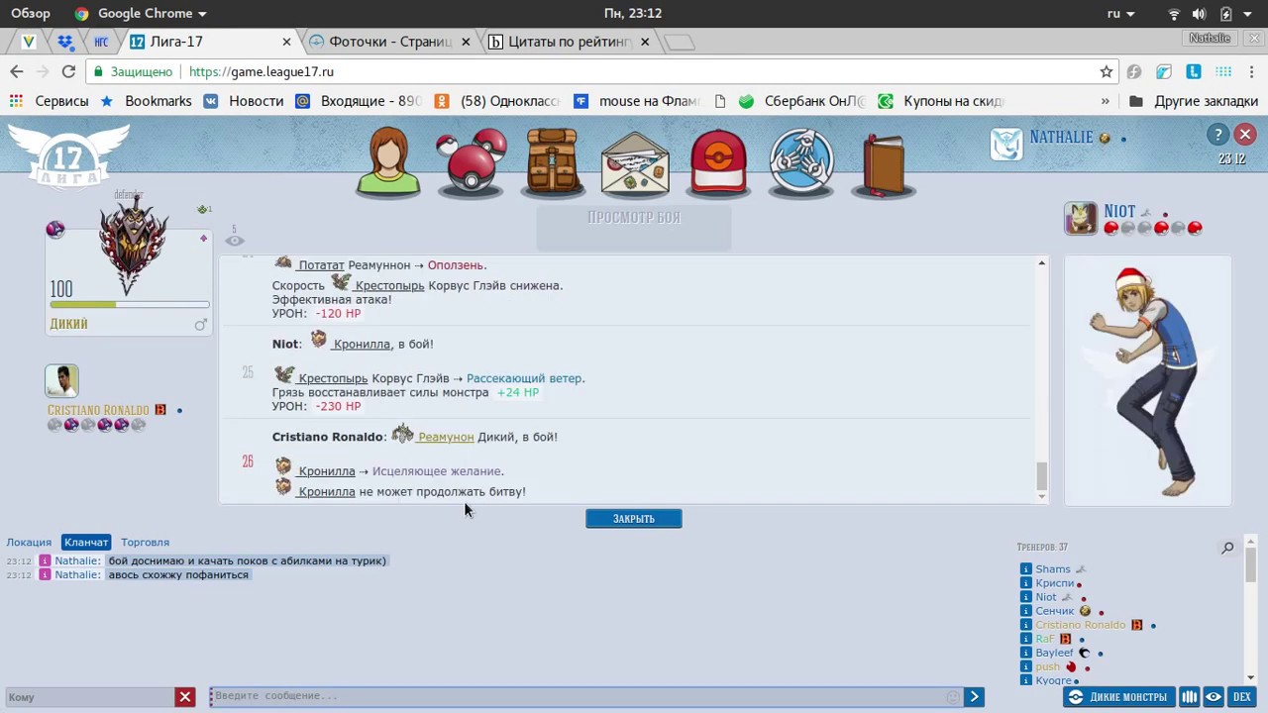Open the Новости bookmark
The width and height of the screenshot is (1268, 713).
pos(244,101)
